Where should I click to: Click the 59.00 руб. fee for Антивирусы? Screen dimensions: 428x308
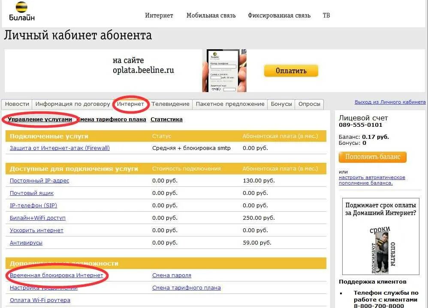coord(257,243)
